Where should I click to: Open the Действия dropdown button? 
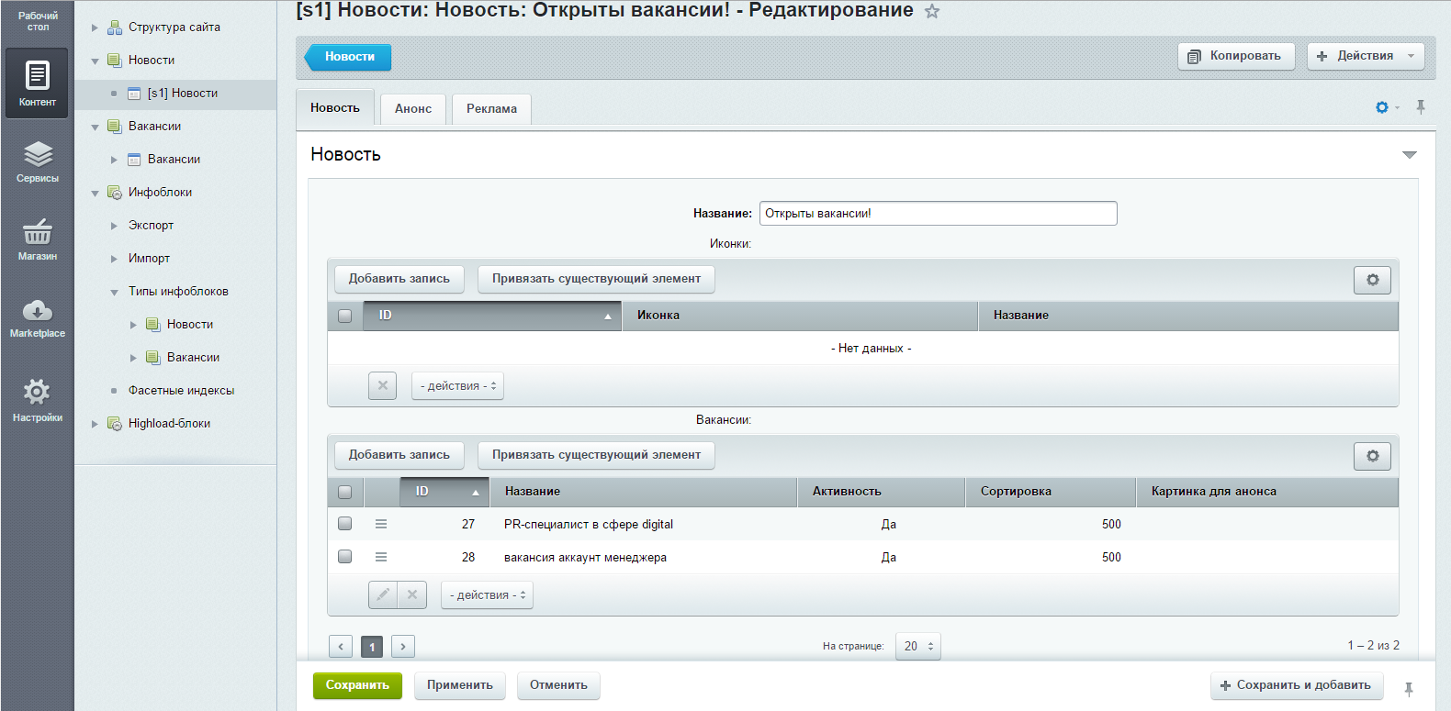tap(1366, 56)
